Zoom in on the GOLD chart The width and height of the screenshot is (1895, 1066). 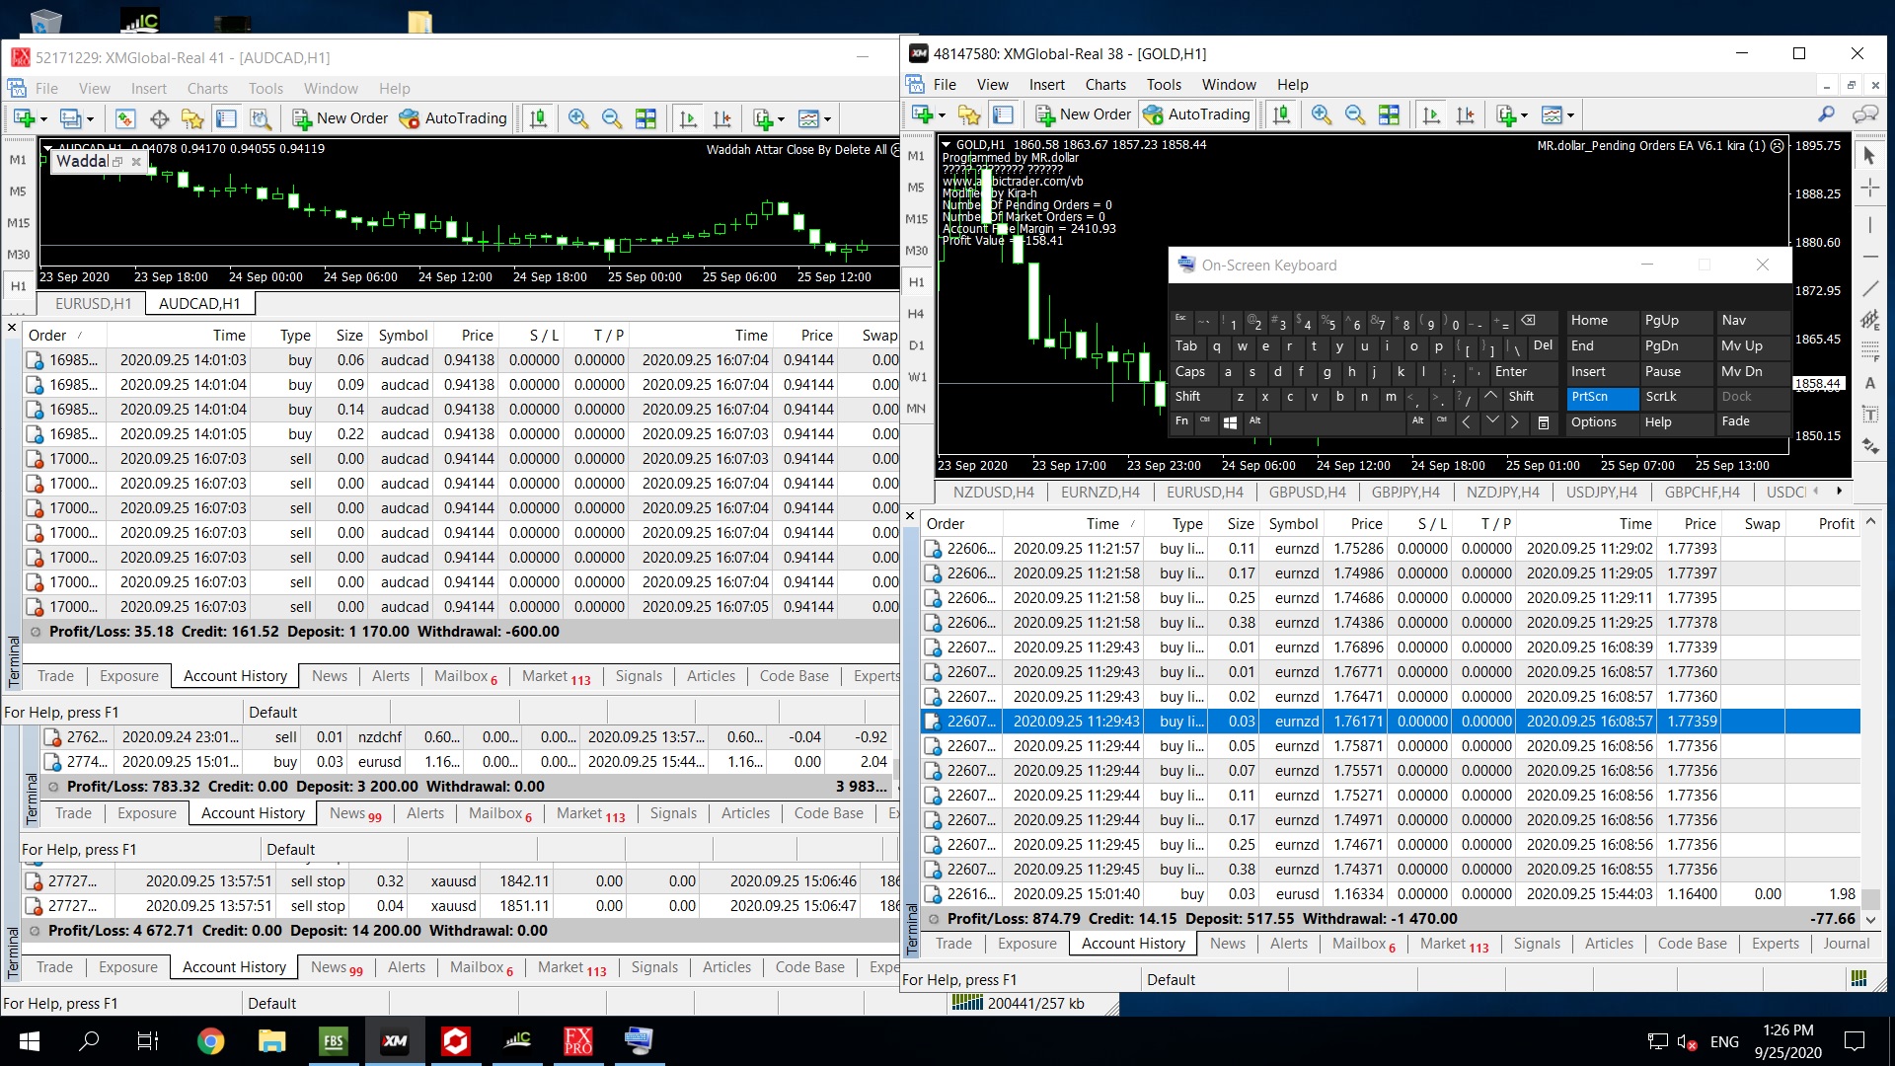click(x=1322, y=114)
